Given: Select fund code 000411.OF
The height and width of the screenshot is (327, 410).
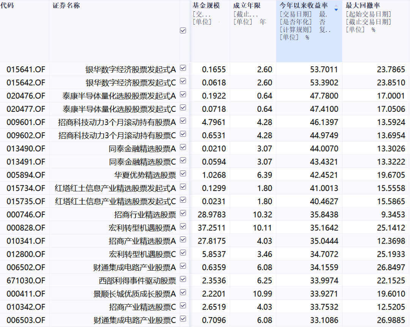Looking at the screenshot, I should [x=26, y=294].
